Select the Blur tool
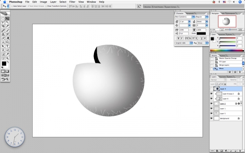 (x=3, y=42)
